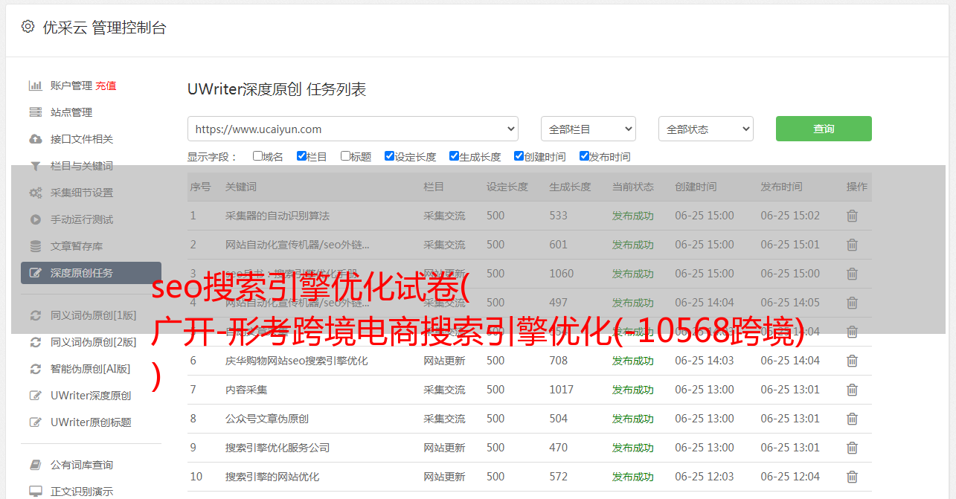956x499 pixels.
Task: Click the red 充值 link
Action: (x=106, y=86)
